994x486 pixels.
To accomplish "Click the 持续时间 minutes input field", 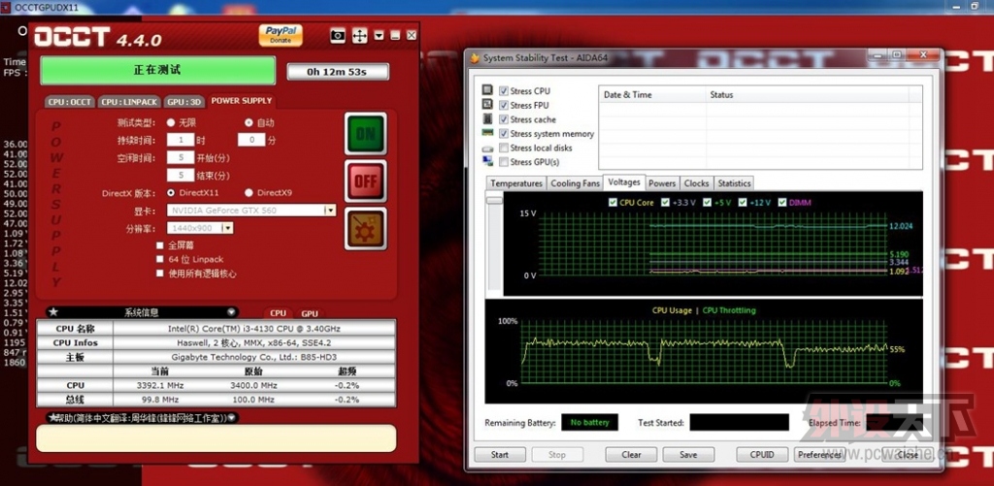I will point(251,140).
